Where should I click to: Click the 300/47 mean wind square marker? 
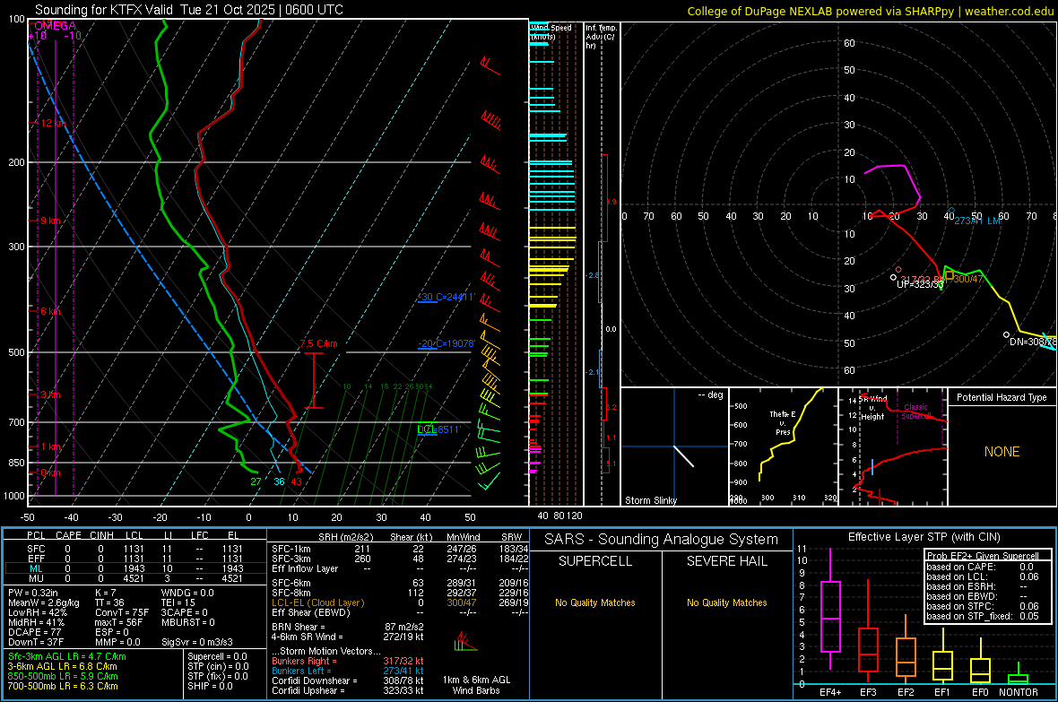950,275
